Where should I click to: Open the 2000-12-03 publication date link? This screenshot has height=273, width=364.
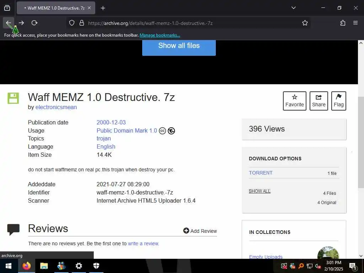click(111, 122)
